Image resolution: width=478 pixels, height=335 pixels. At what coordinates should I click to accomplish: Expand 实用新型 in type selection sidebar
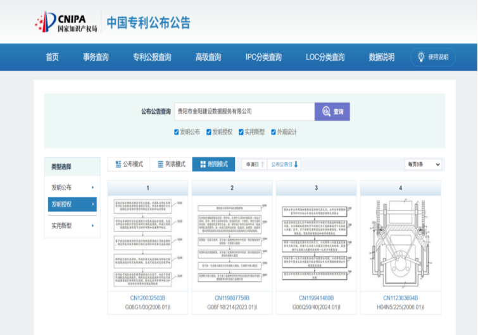point(72,225)
